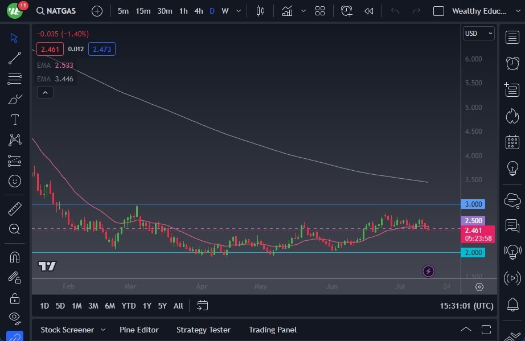Open the news panel on the right sidebar
Screen dimensions: 525x341
click(x=512, y=90)
